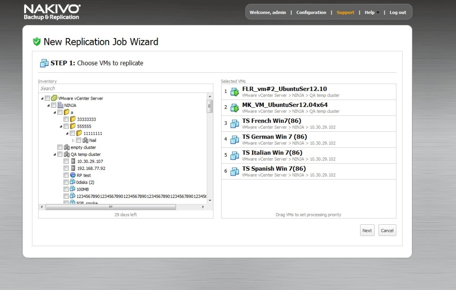Collapse the NINJA tree node
The image size is (456, 290).
48,105
